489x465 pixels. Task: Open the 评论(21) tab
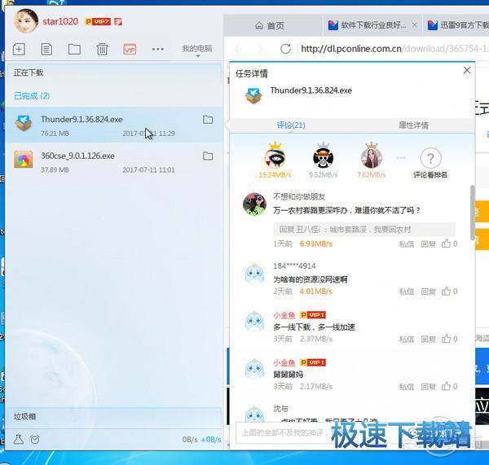pos(291,125)
